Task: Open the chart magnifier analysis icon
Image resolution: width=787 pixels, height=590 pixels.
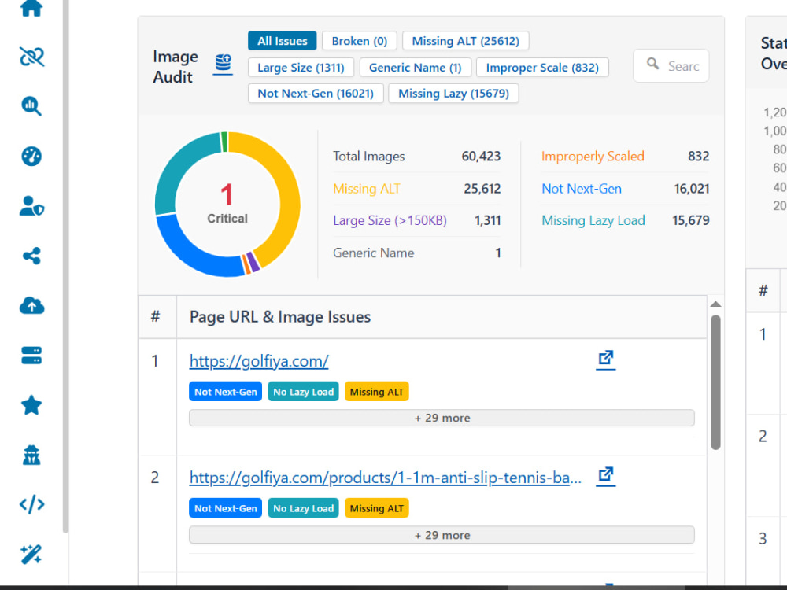Action: [x=31, y=106]
